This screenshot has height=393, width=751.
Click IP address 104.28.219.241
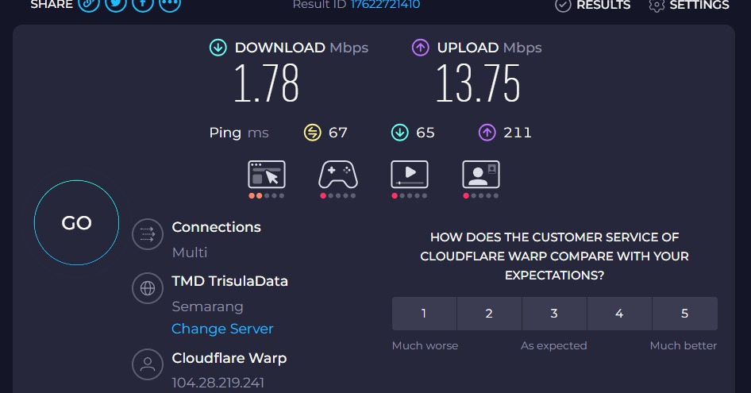pos(218,383)
